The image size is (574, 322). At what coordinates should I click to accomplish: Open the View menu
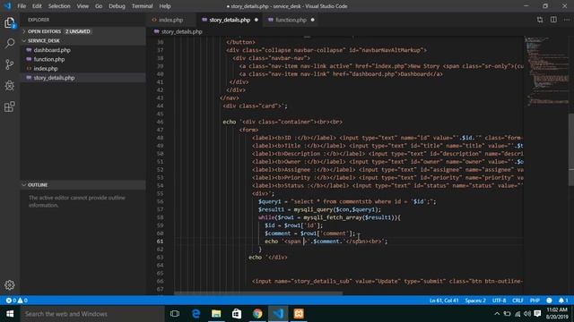[83, 6]
